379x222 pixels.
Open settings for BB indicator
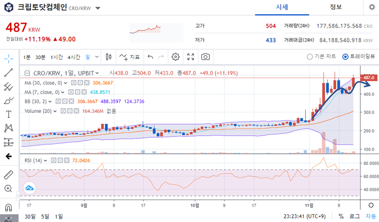(x=65, y=101)
